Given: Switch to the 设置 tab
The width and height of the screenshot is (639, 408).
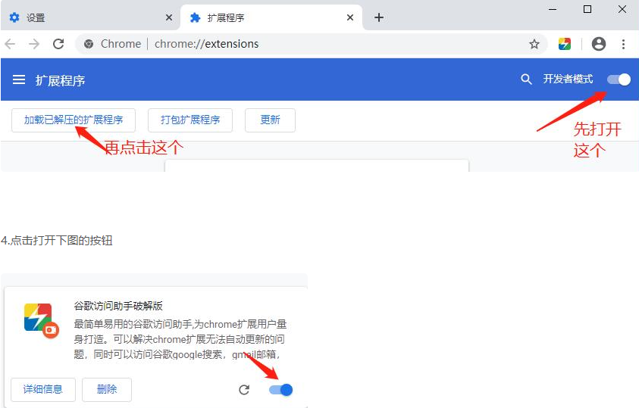Looking at the screenshot, I should point(89,17).
